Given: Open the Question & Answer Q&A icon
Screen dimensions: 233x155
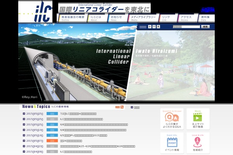Looking at the screenshot, I should 172,119.
